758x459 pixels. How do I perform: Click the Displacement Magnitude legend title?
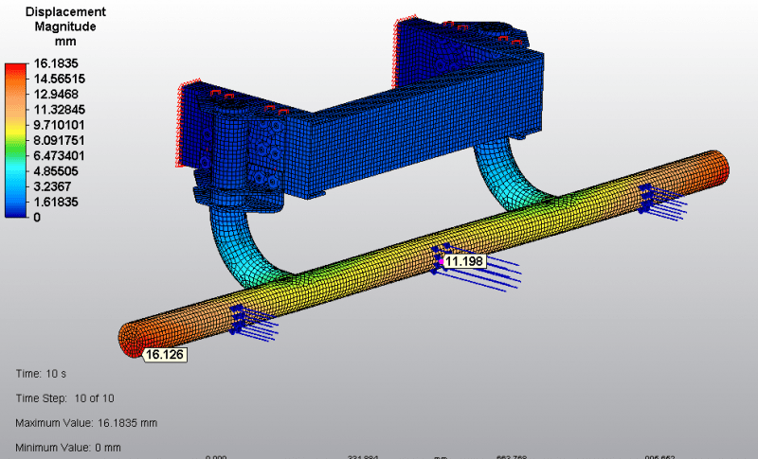[65, 26]
